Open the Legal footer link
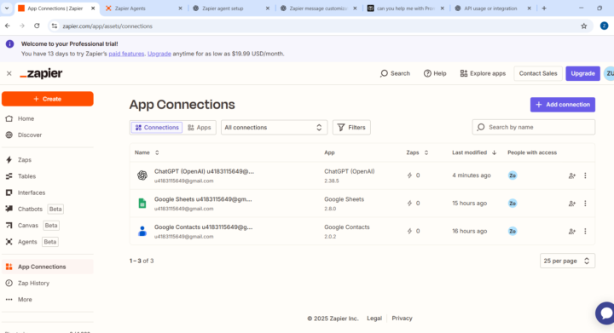 click(x=374, y=319)
